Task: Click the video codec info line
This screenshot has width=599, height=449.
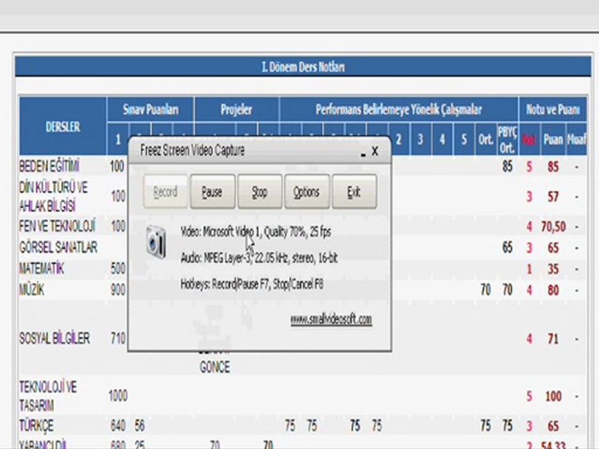Action: [256, 232]
